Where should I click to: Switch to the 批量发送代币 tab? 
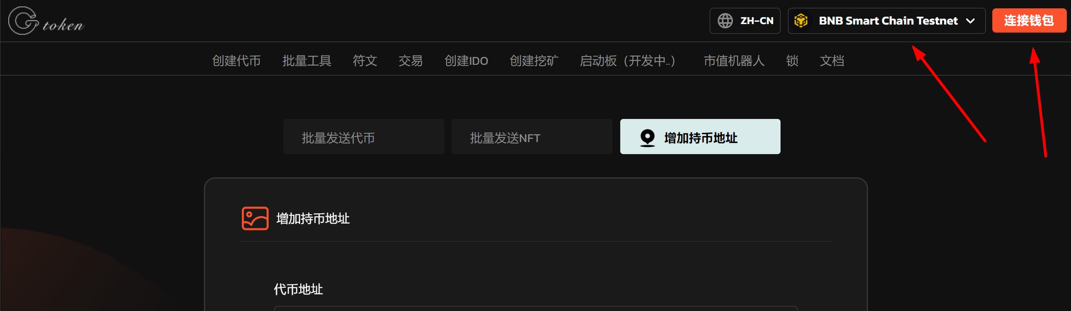click(364, 137)
